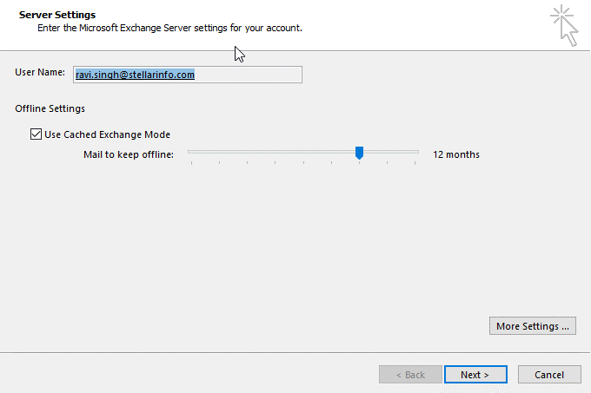The width and height of the screenshot is (591, 393).
Task: Click the blue slider thumb for offline mail
Action: point(359,153)
